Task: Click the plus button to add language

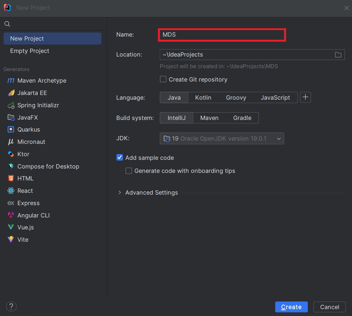Action: (305, 97)
